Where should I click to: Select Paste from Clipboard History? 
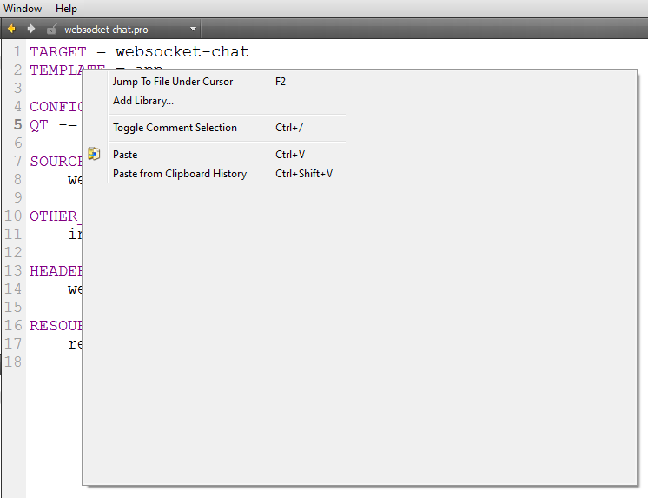[180, 174]
